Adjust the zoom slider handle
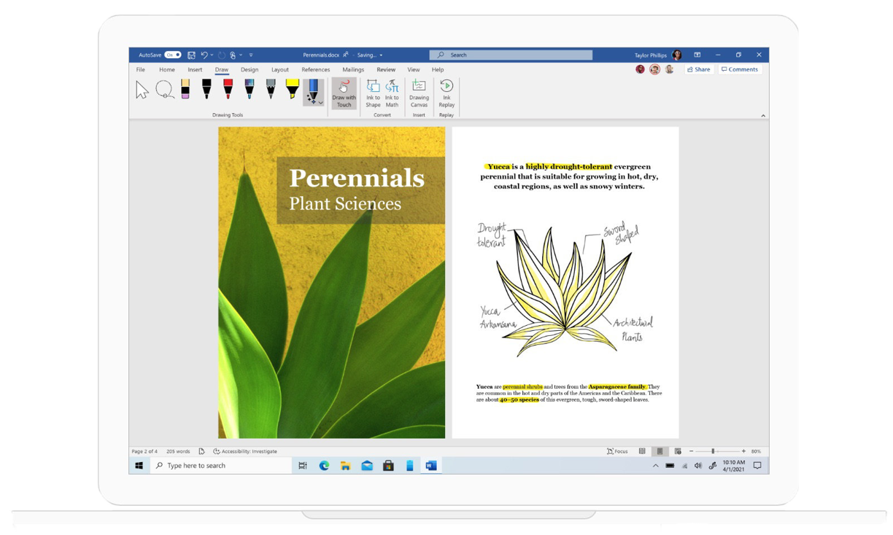This screenshot has height=535, width=893. [x=713, y=451]
